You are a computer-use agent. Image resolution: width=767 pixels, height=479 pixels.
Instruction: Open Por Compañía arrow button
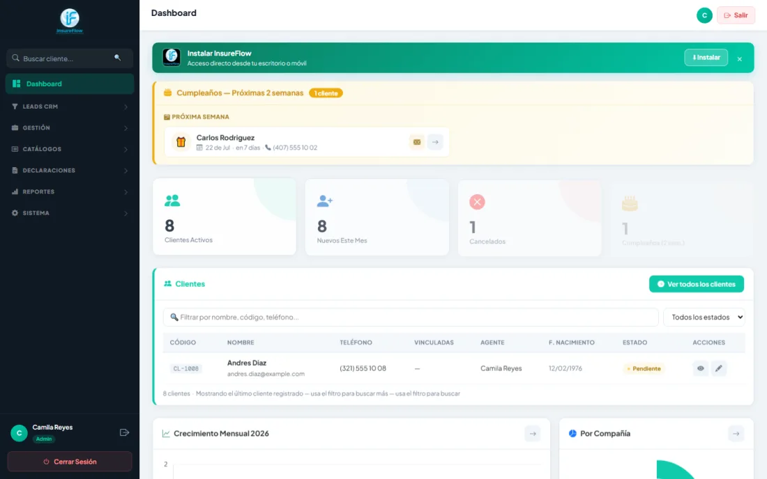[x=736, y=434]
